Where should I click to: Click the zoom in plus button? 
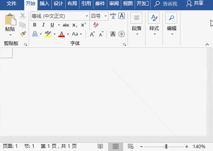(x=187, y=147)
